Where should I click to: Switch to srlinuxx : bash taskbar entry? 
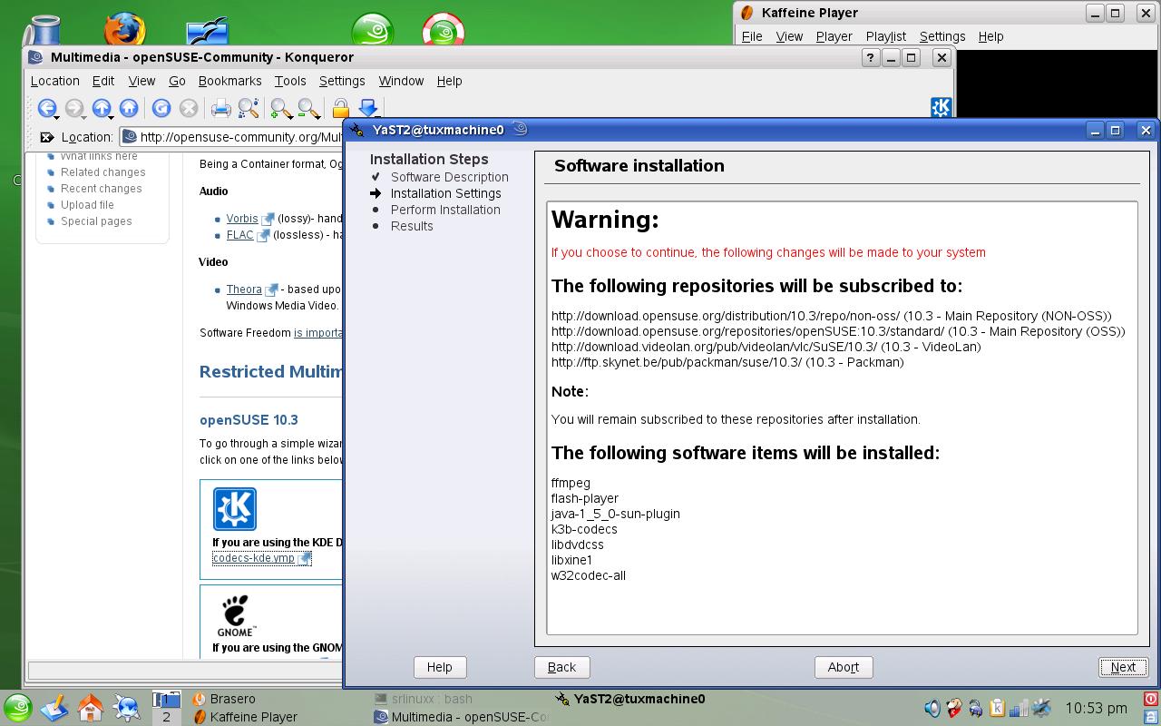coord(423,699)
